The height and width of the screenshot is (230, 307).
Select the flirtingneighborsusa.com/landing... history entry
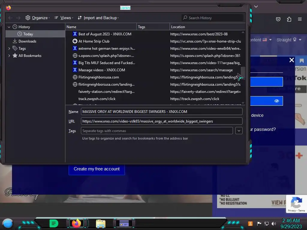click(x=153, y=84)
